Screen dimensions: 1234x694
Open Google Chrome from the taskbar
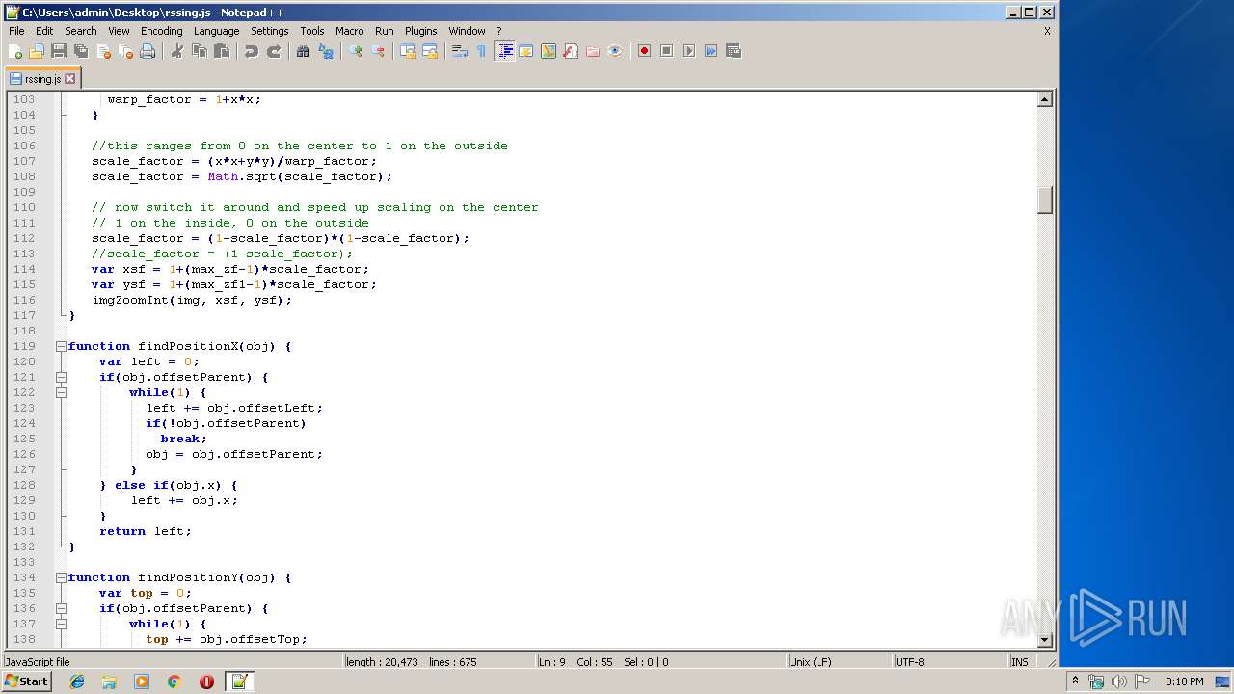click(x=174, y=681)
